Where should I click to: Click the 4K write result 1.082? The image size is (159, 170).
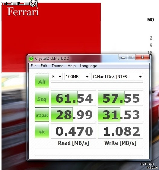coord(120,131)
